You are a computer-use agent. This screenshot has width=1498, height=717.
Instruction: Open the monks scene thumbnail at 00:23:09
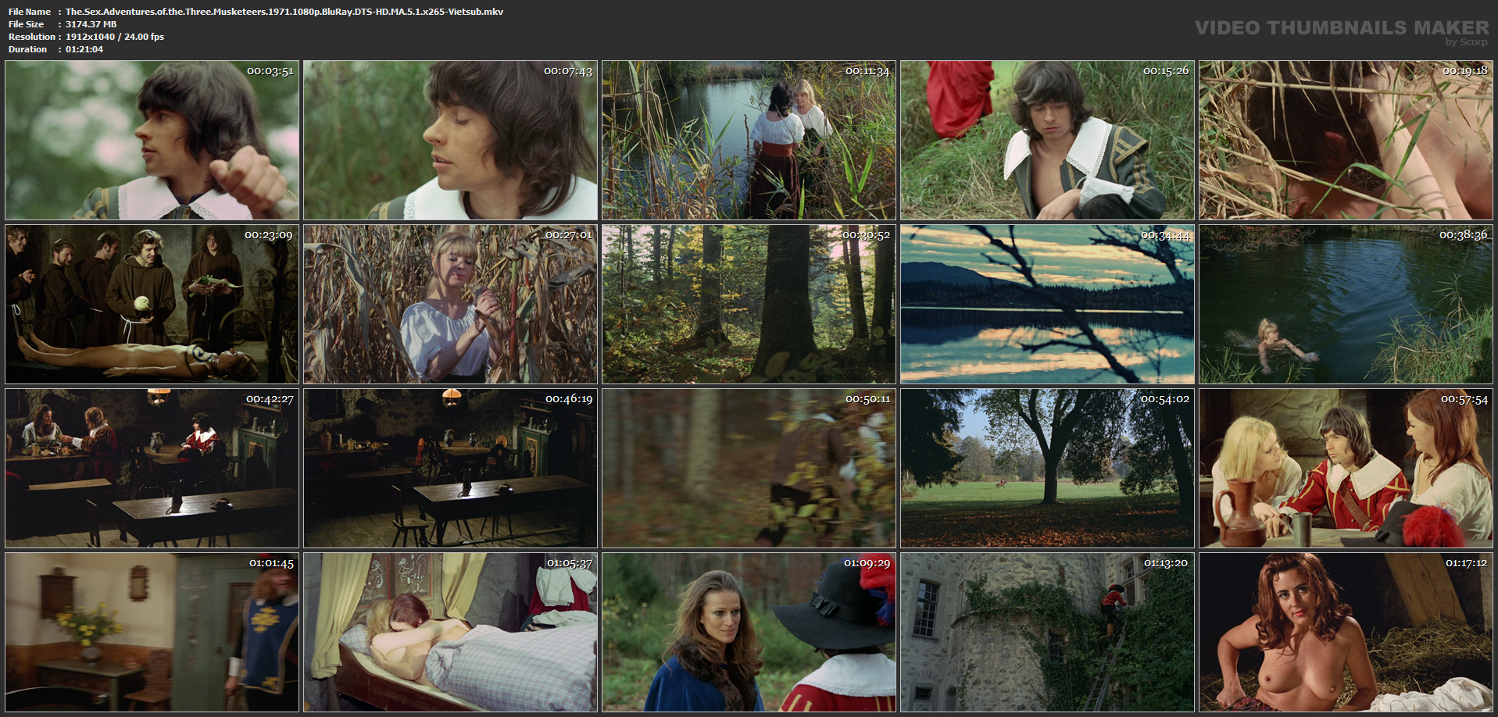tap(152, 305)
